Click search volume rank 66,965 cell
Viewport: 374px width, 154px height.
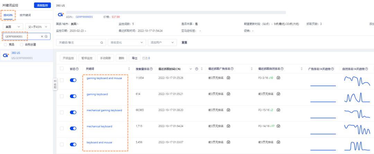(140, 110)
